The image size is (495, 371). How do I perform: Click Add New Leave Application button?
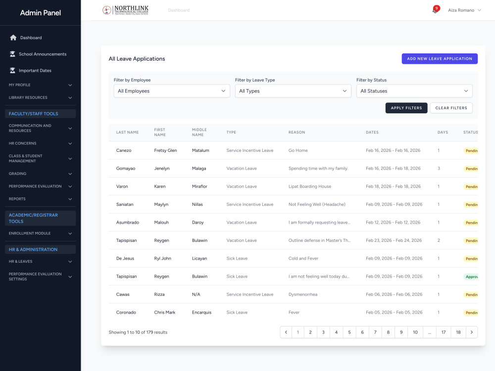tap(440, 59)
